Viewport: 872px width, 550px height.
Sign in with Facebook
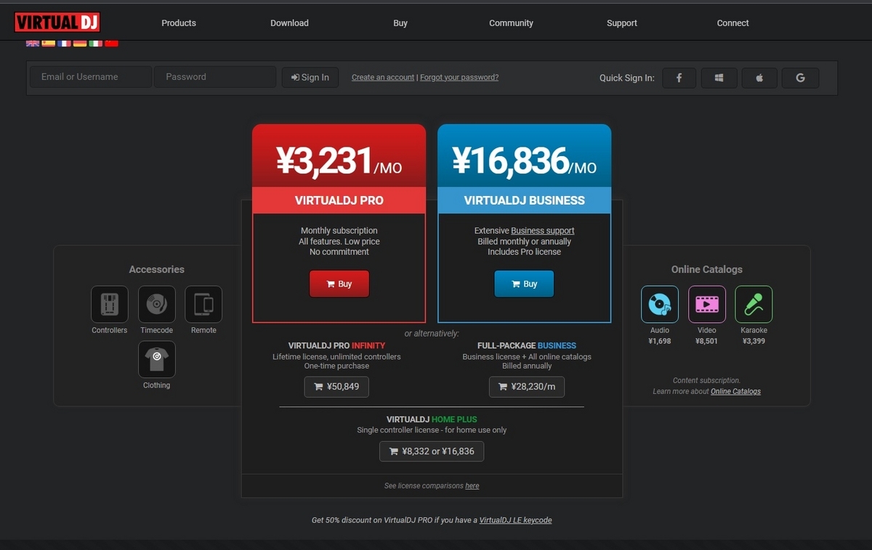(679, 78)
